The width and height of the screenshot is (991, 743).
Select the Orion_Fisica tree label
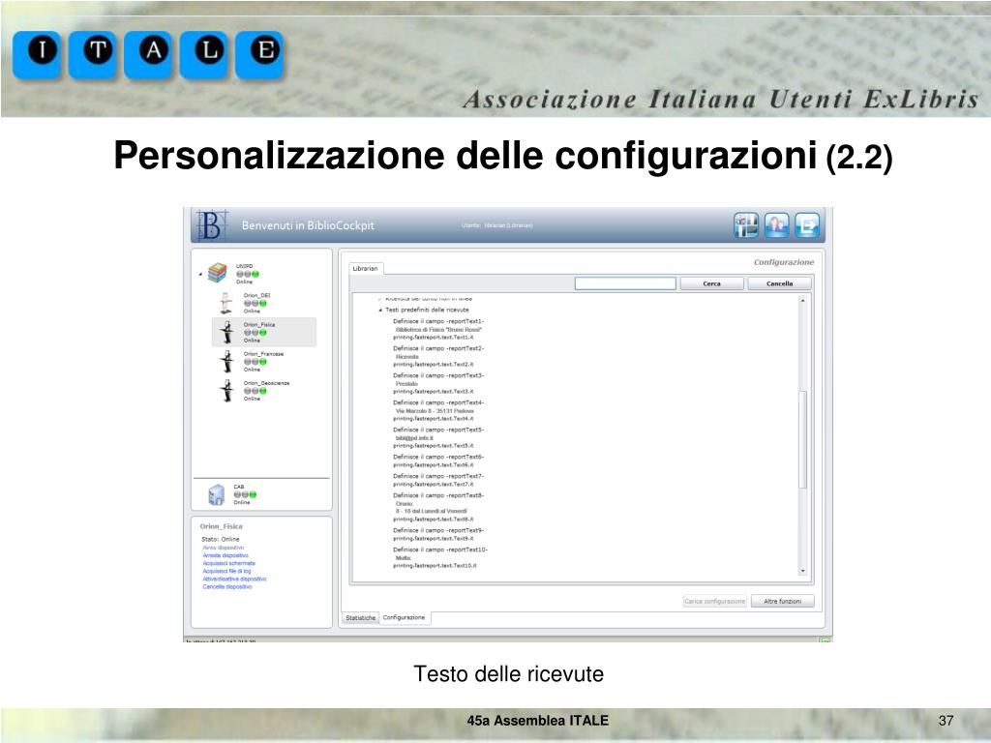pos(259,325)
